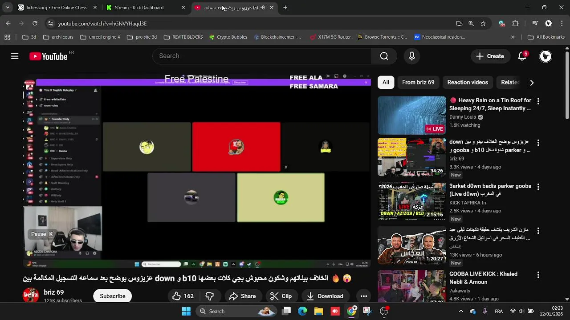The width and height of the screenshot is (570, 320).
Task: Open File Explorer from the taskbar
Action: [319, 311]
